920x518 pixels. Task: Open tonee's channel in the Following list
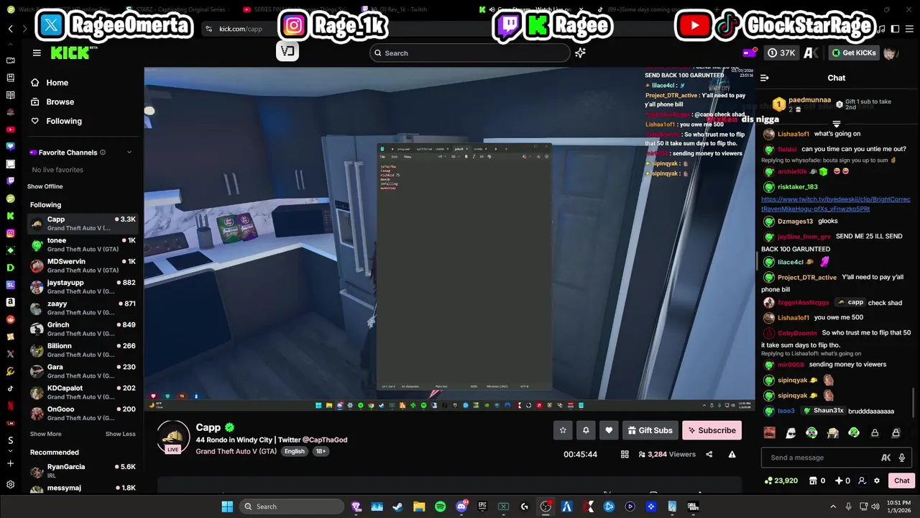click(x=83, y=245)
